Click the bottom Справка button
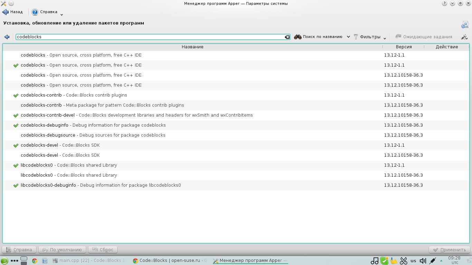The image size is (472, 265). coord(19,249)
